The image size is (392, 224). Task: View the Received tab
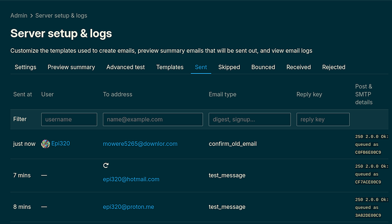pyautogui.click(x=298, y=67)
